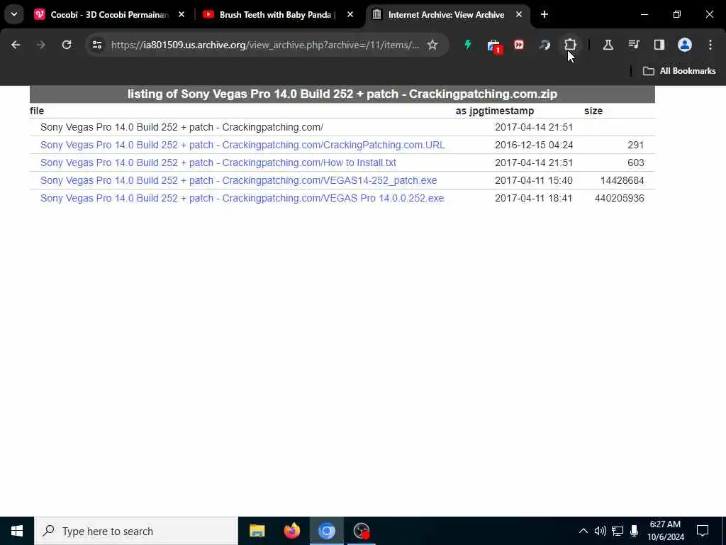Open the Windows Start menu
Viewport: 726px width, 545px height.
(17, 531)
